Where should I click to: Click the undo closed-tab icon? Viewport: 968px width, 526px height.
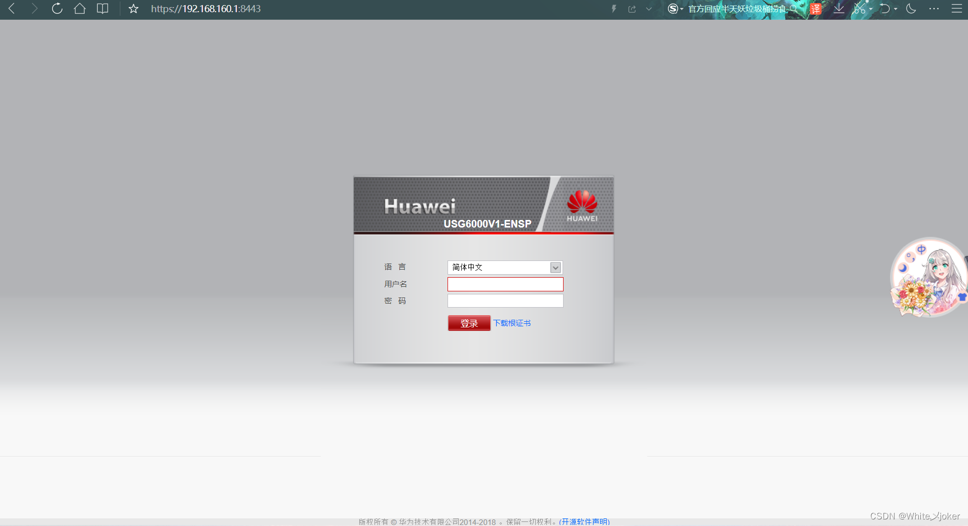click(x=885, y=9)
